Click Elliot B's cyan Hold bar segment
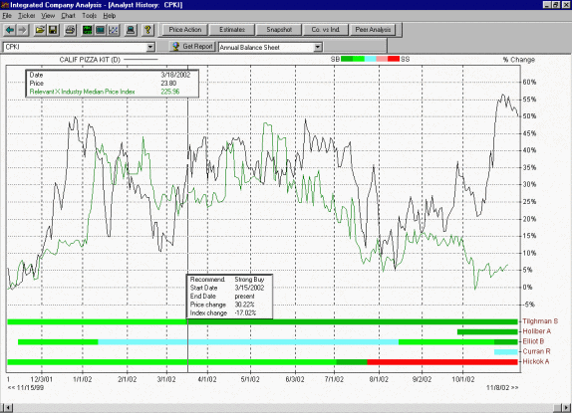The width and height of the screenshot is (572, 413). [248, 342]
